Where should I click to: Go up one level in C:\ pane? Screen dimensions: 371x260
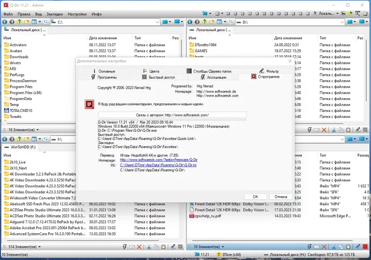pyautogui.click(x=19, y=22)
